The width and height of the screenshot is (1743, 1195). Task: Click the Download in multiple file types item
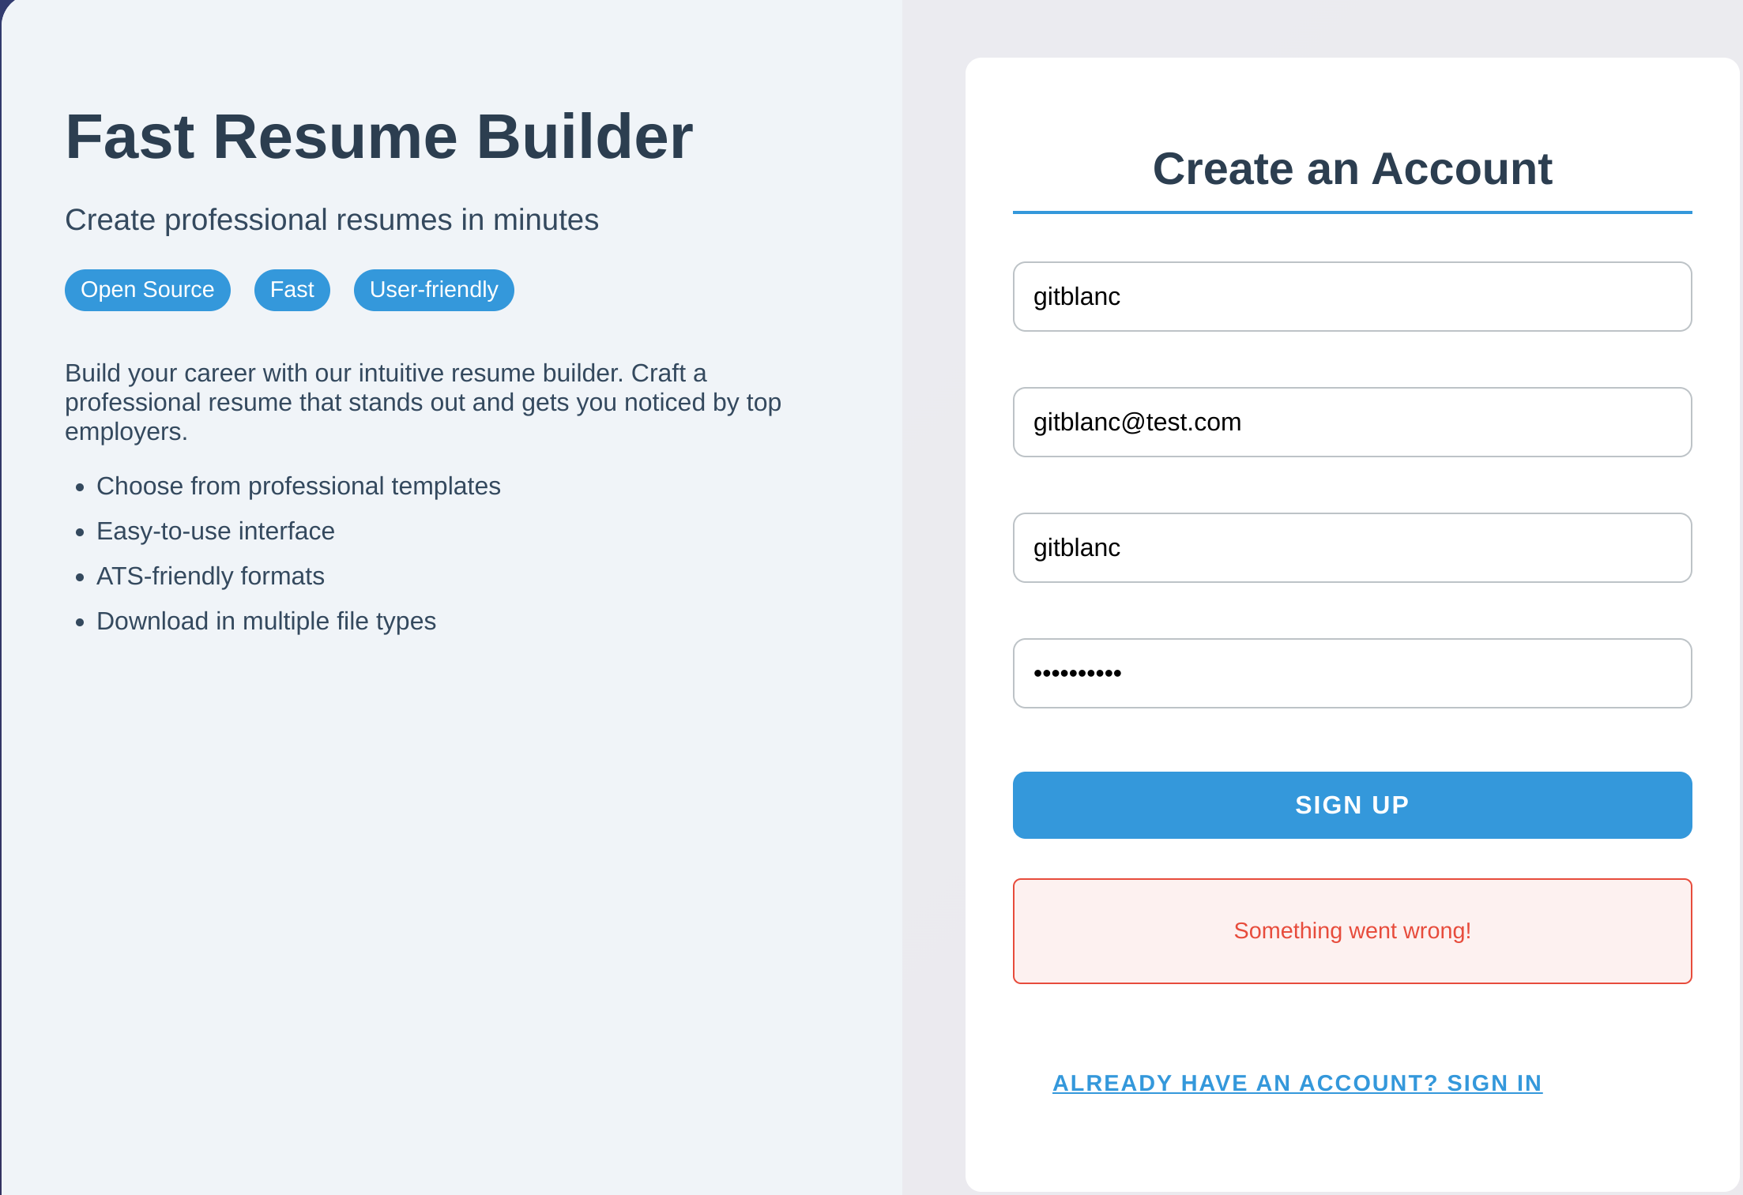click(x=266, y=621)
